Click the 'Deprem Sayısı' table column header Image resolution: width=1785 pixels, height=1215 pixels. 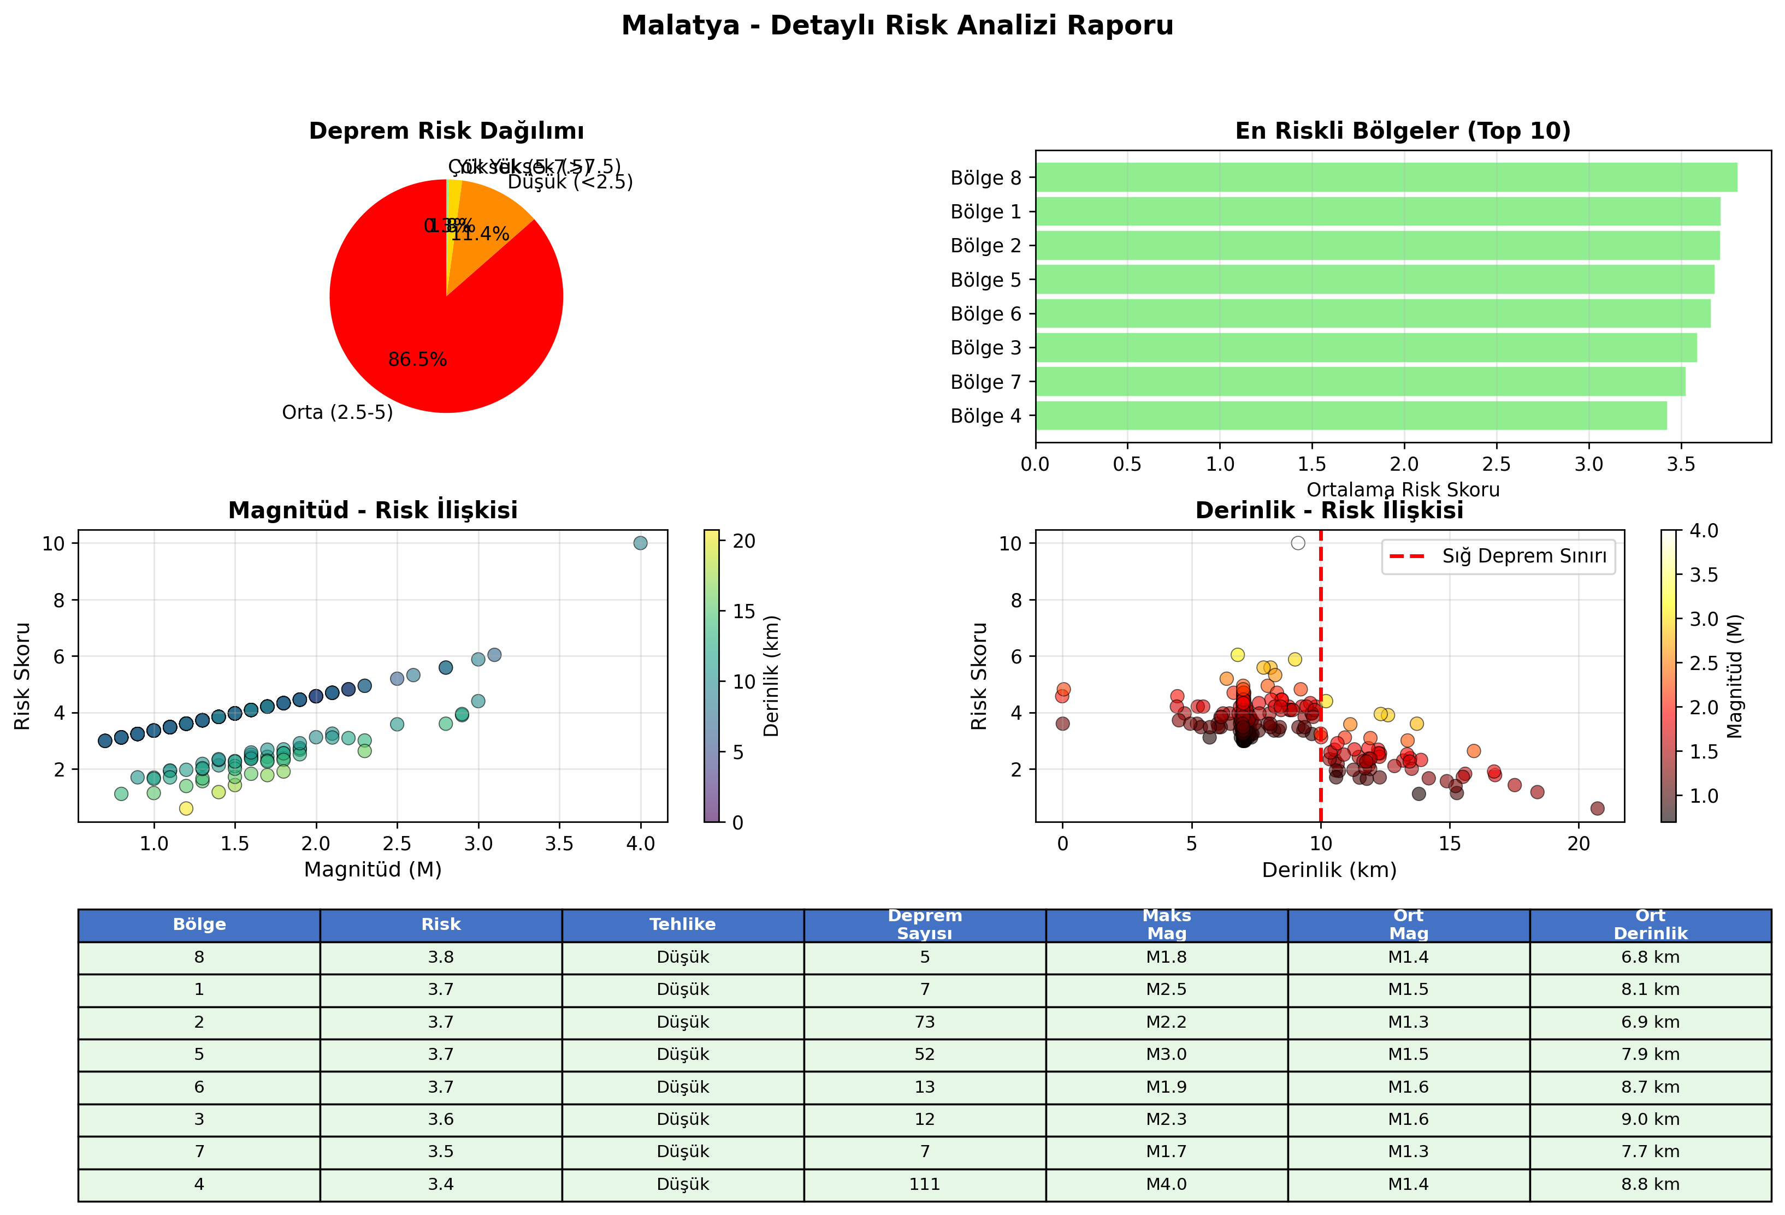pyautogui.click(x=925, y=924)
